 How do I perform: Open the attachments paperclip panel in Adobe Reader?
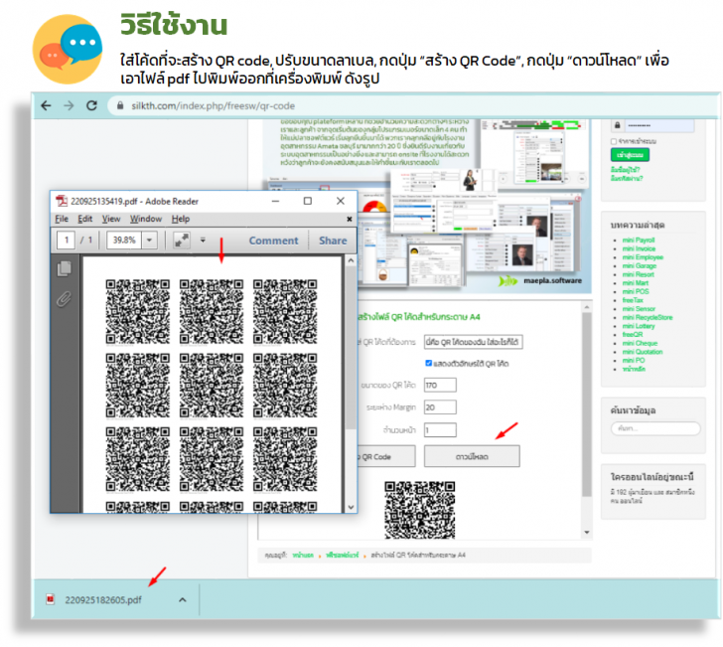(x=65, y=299)
